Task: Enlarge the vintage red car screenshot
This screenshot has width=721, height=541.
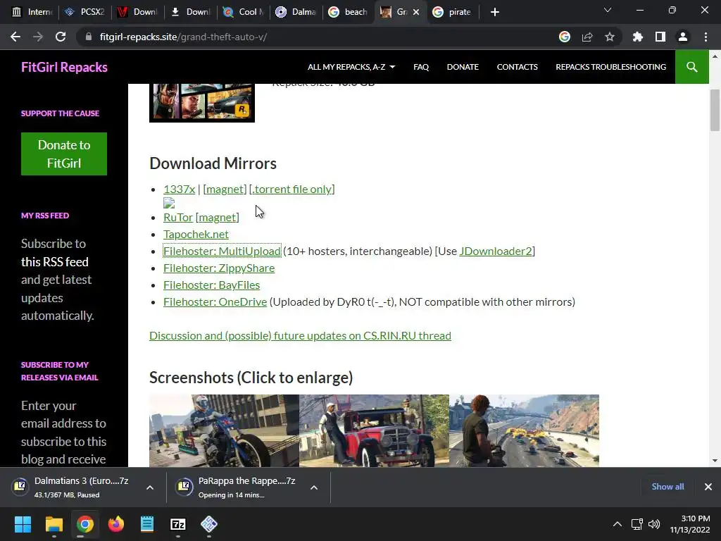Action: tap(375, 430)
